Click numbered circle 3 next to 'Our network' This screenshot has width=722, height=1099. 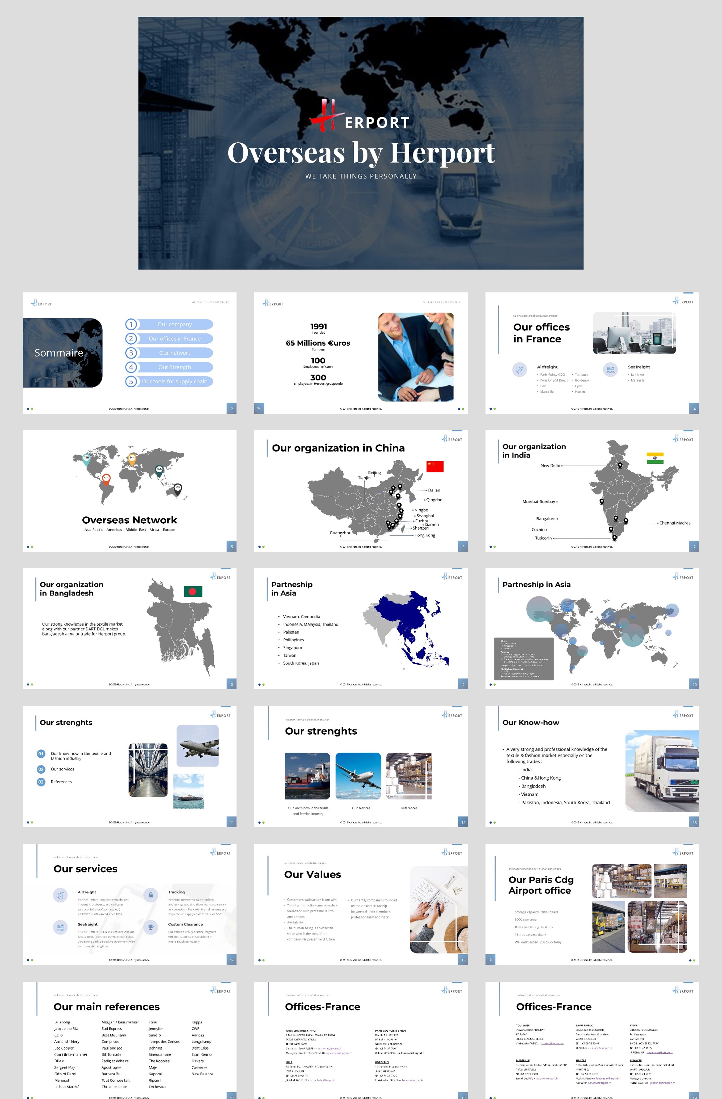(132, 353)
